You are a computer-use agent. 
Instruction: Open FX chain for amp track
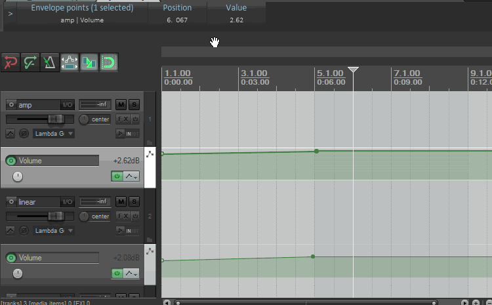(x=123, y=119)
